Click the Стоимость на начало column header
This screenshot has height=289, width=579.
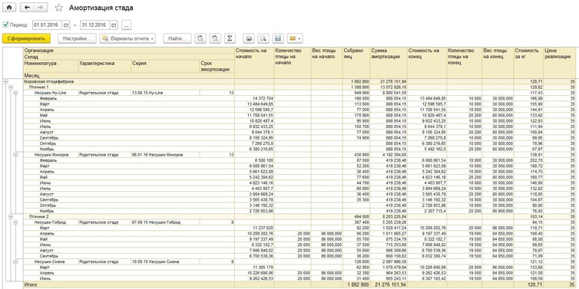[x=254, y=63]
